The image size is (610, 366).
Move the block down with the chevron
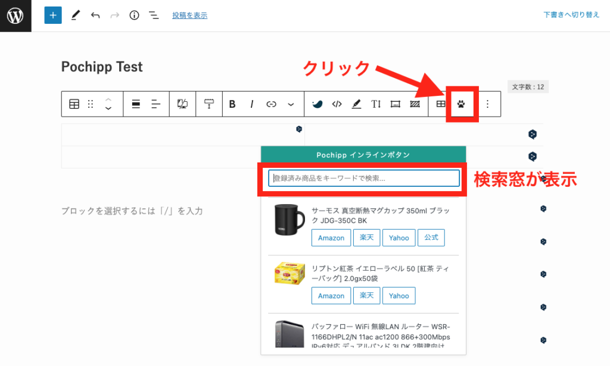point(108,108)
